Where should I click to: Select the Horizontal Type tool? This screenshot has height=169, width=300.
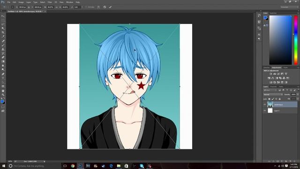point(3,78)
